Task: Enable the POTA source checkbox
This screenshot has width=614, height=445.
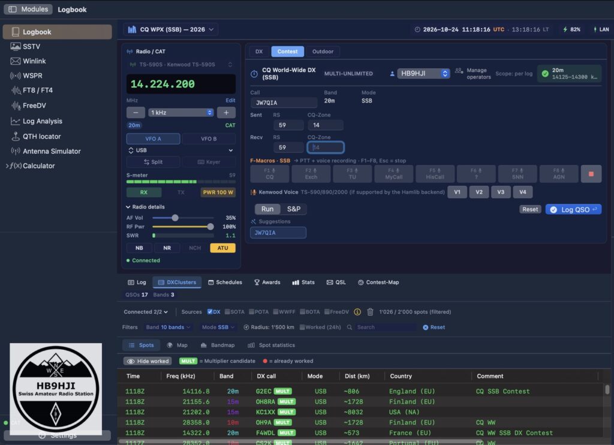Action: click(x=251, y=312)
